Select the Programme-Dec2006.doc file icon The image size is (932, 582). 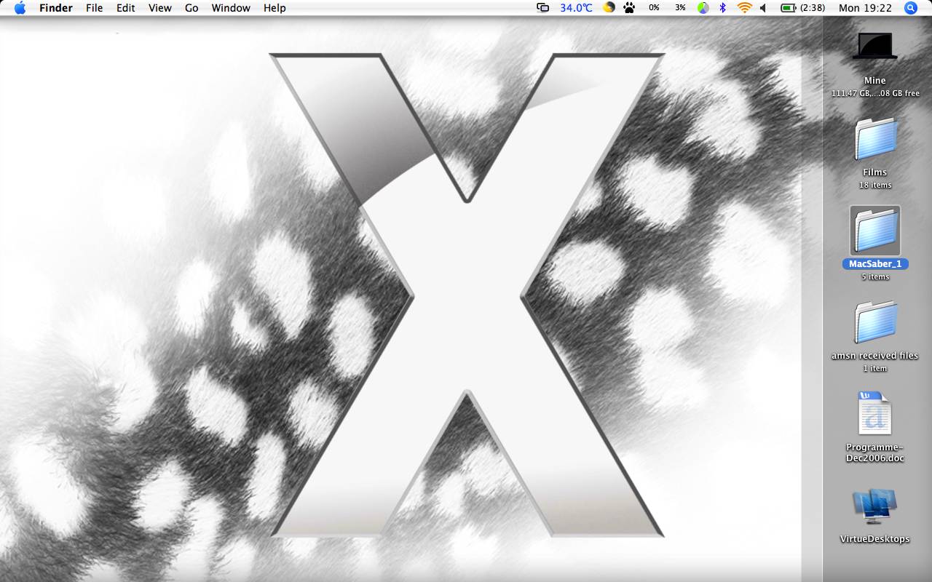coord(875,415)
